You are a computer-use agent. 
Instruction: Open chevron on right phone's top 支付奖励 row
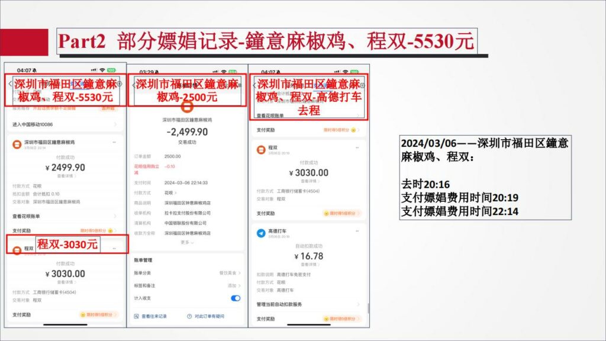(x=359, y=130)
